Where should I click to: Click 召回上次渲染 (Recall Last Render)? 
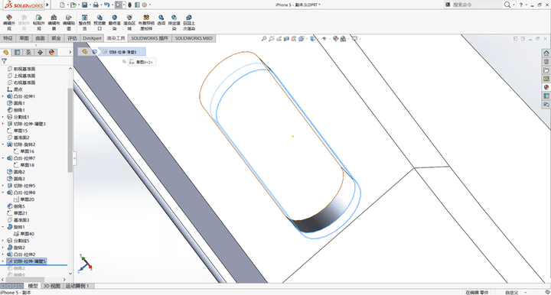tap(189, 22)
